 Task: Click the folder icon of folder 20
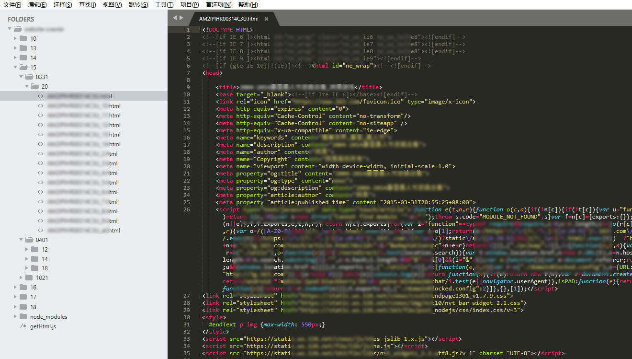(35, 86)
